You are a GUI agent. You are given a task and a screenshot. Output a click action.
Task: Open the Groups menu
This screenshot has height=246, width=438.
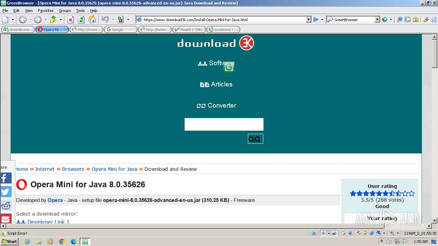coord(65,11)
